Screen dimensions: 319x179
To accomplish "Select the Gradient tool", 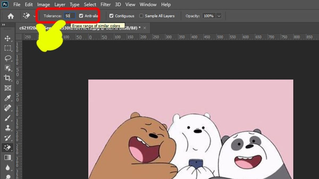I will click(x=7, y=158).
